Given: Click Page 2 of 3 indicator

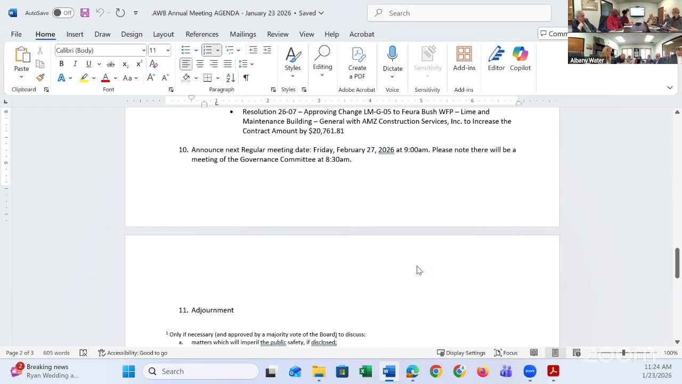Looking at the screenshot, I should pyautogui.click(x=20, y=353).
